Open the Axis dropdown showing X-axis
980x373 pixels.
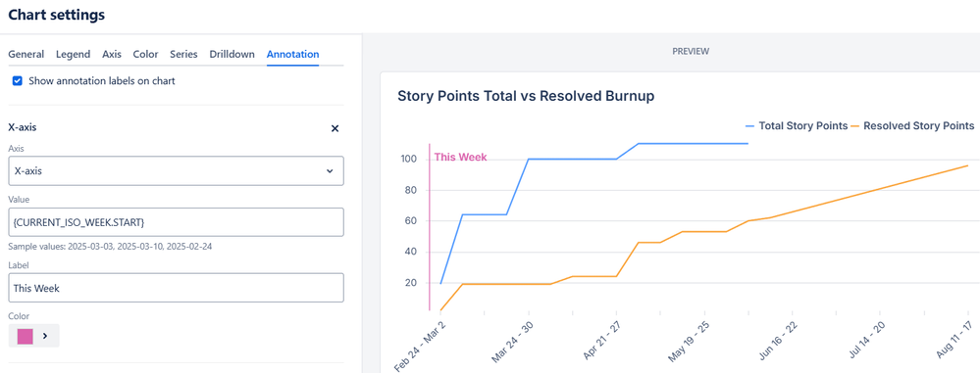pyautogui.click(x=177, y=171)
